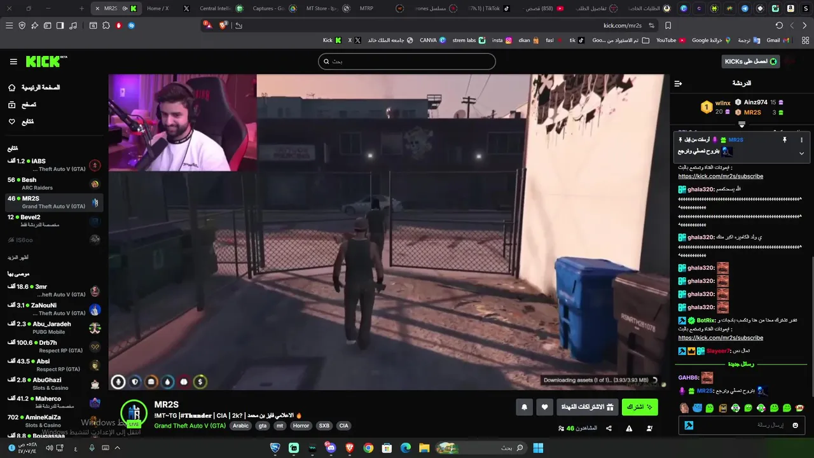
Task: Toggle the browser sidebar panel icon
Action: pyautogui.click(x=60, y=25)
